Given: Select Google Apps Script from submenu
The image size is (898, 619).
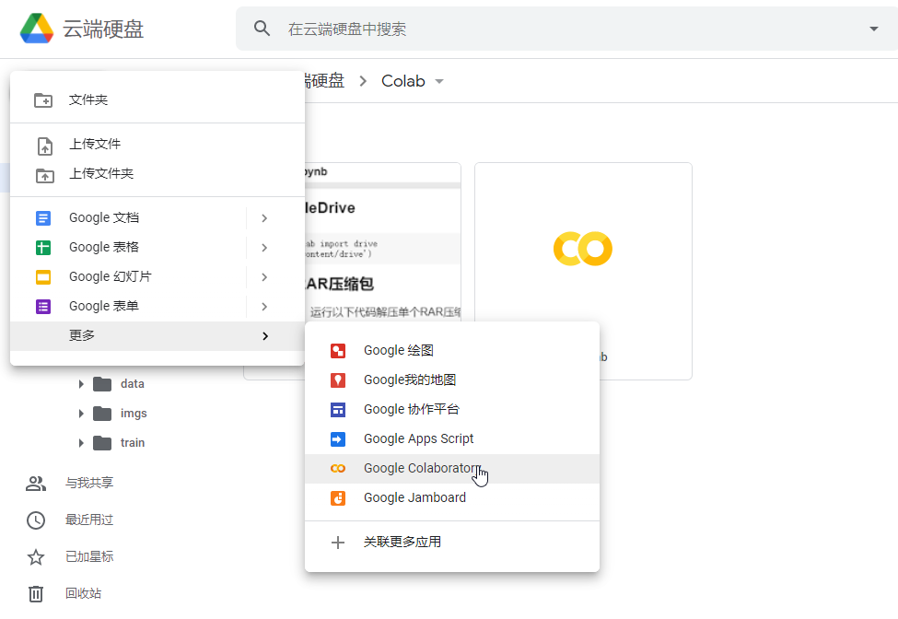Looking at the screenshot, I should point(452,439).
